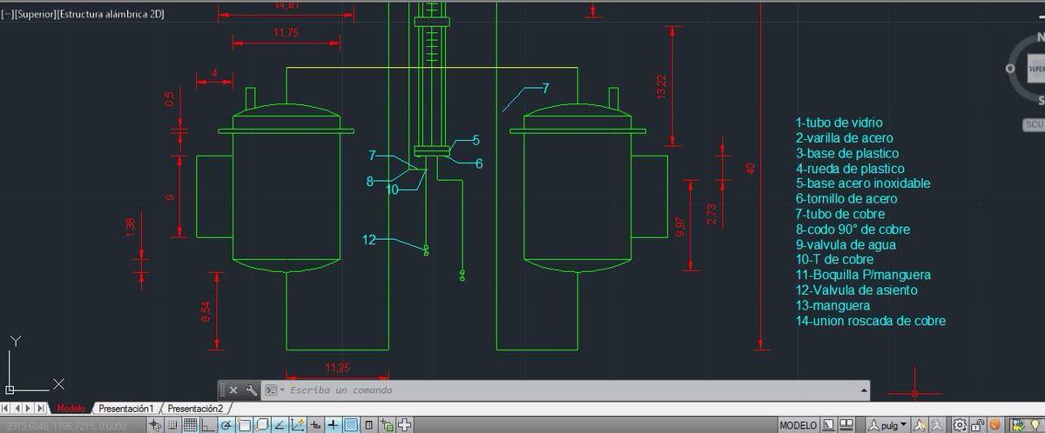This screenshot has height=433, width=1045.
Task: Open Quick View Drawings icon
Action: click(x=846, y=425)
